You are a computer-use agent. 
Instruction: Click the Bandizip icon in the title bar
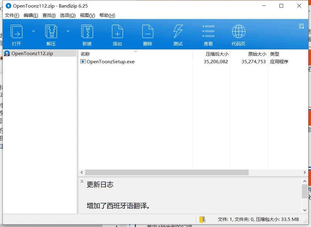(8, 6)
